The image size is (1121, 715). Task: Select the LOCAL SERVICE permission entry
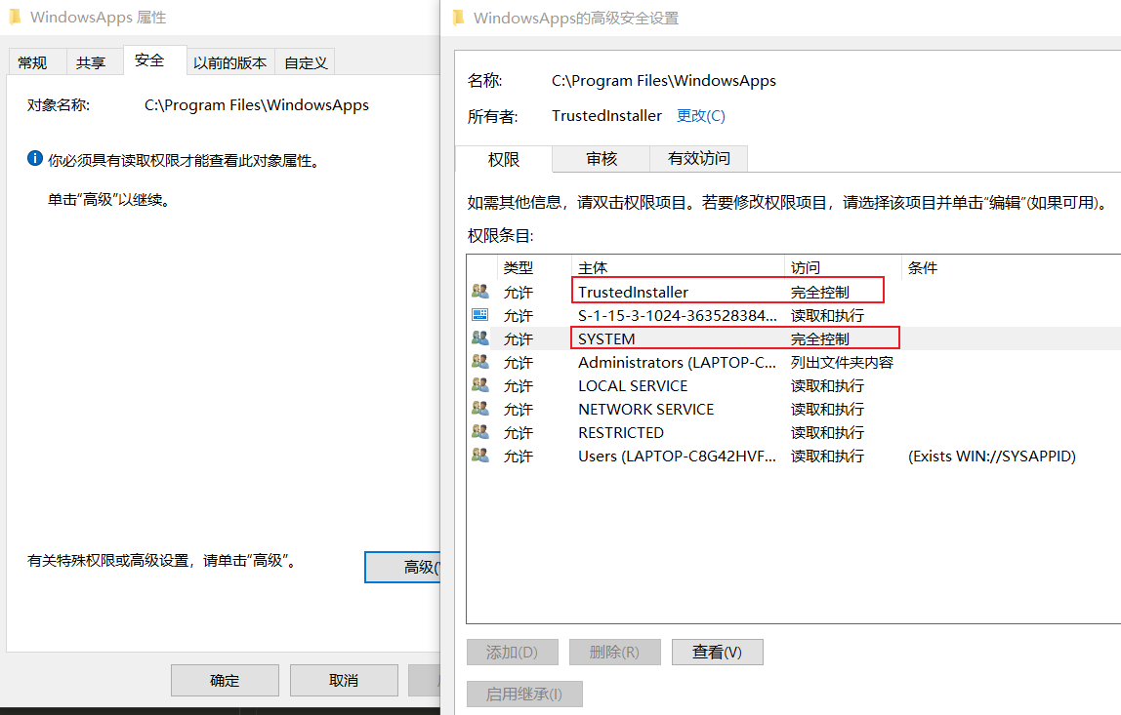point(794,385)
